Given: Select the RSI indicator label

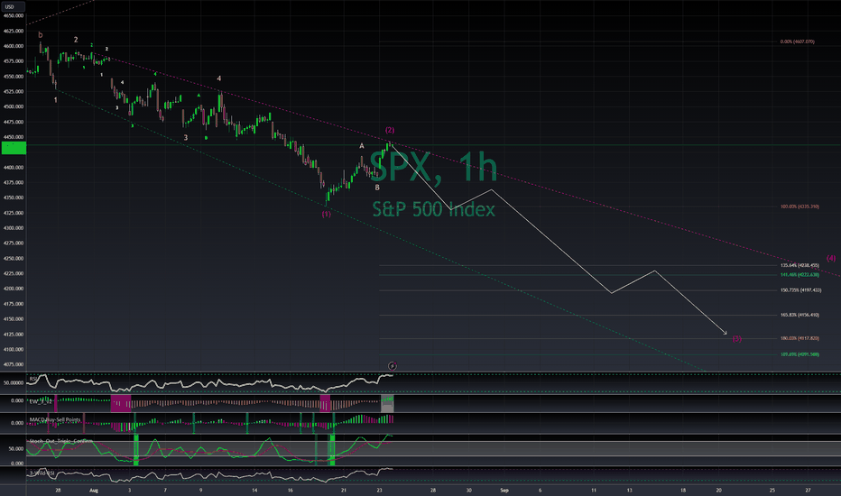Looking at the screenshot, I should pyautogui.click(x=33, y=379).
